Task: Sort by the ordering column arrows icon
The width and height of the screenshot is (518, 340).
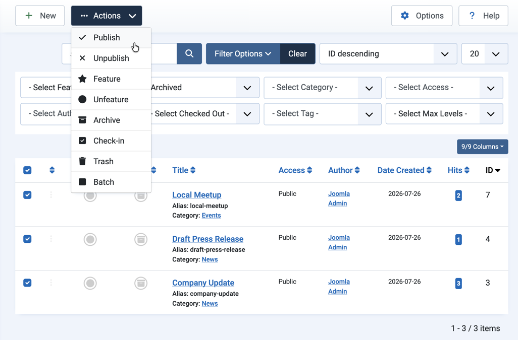Action: click(x=52, y=170)
